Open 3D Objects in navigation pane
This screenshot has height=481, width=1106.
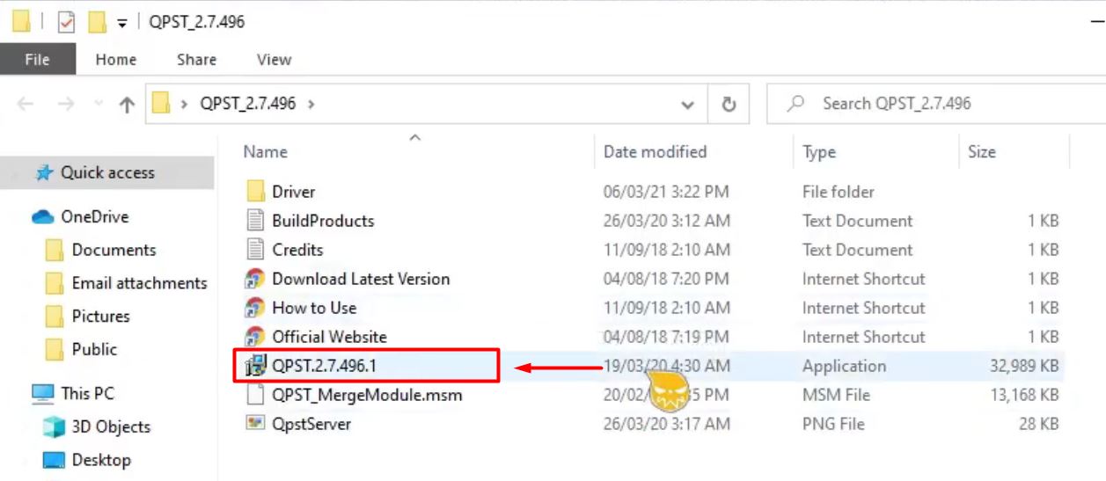[111, 426]
